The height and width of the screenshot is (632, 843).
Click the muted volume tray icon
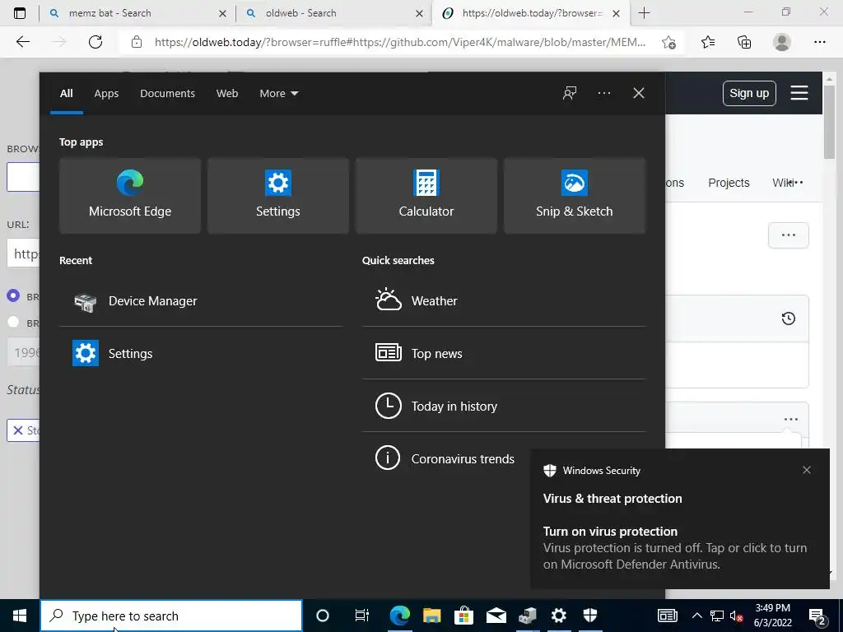tap(737, 616)
